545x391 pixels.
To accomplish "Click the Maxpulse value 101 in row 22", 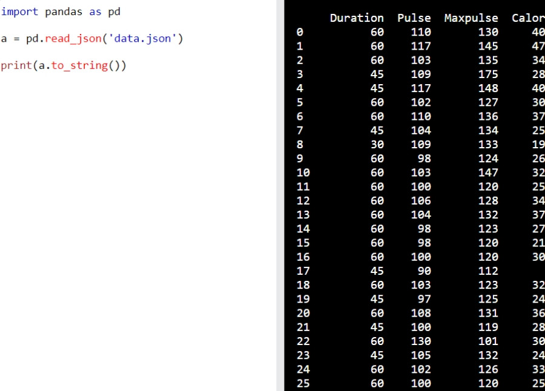I will (488, 341).
